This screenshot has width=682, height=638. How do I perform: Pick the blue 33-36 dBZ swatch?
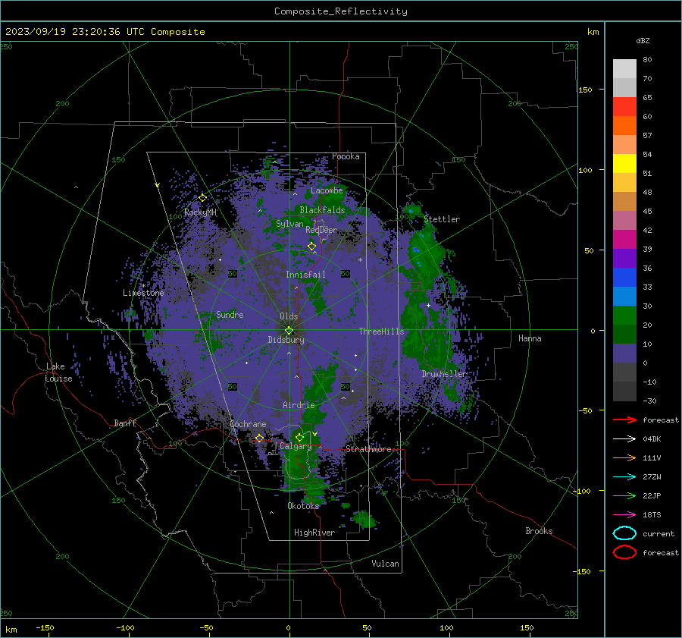[x=624, y=278]
